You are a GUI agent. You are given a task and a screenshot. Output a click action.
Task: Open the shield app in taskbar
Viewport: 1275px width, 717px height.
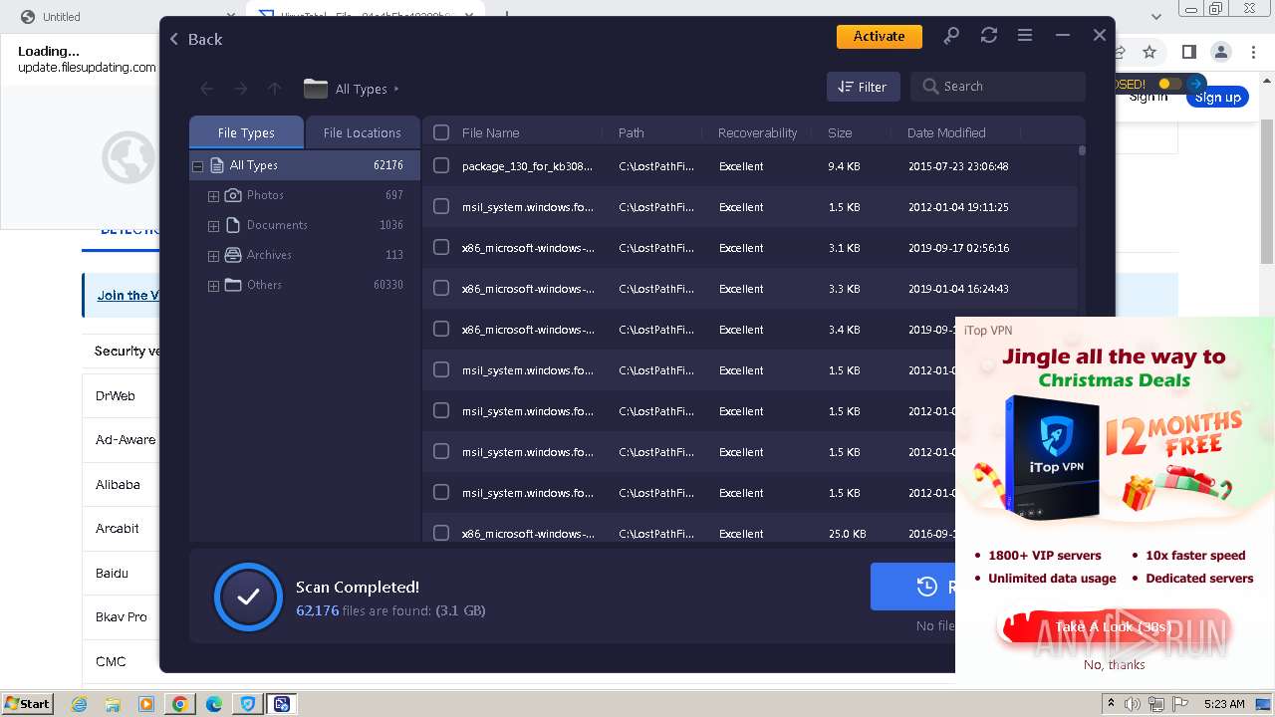pos(248,704)
